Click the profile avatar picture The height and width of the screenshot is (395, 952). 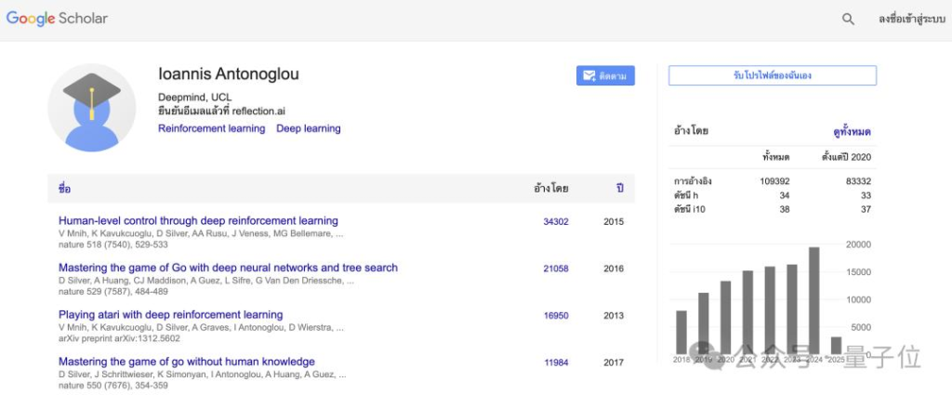91,108
